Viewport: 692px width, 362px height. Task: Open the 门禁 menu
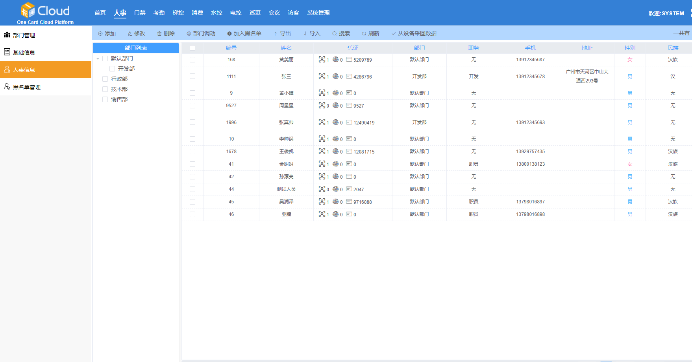140,13
